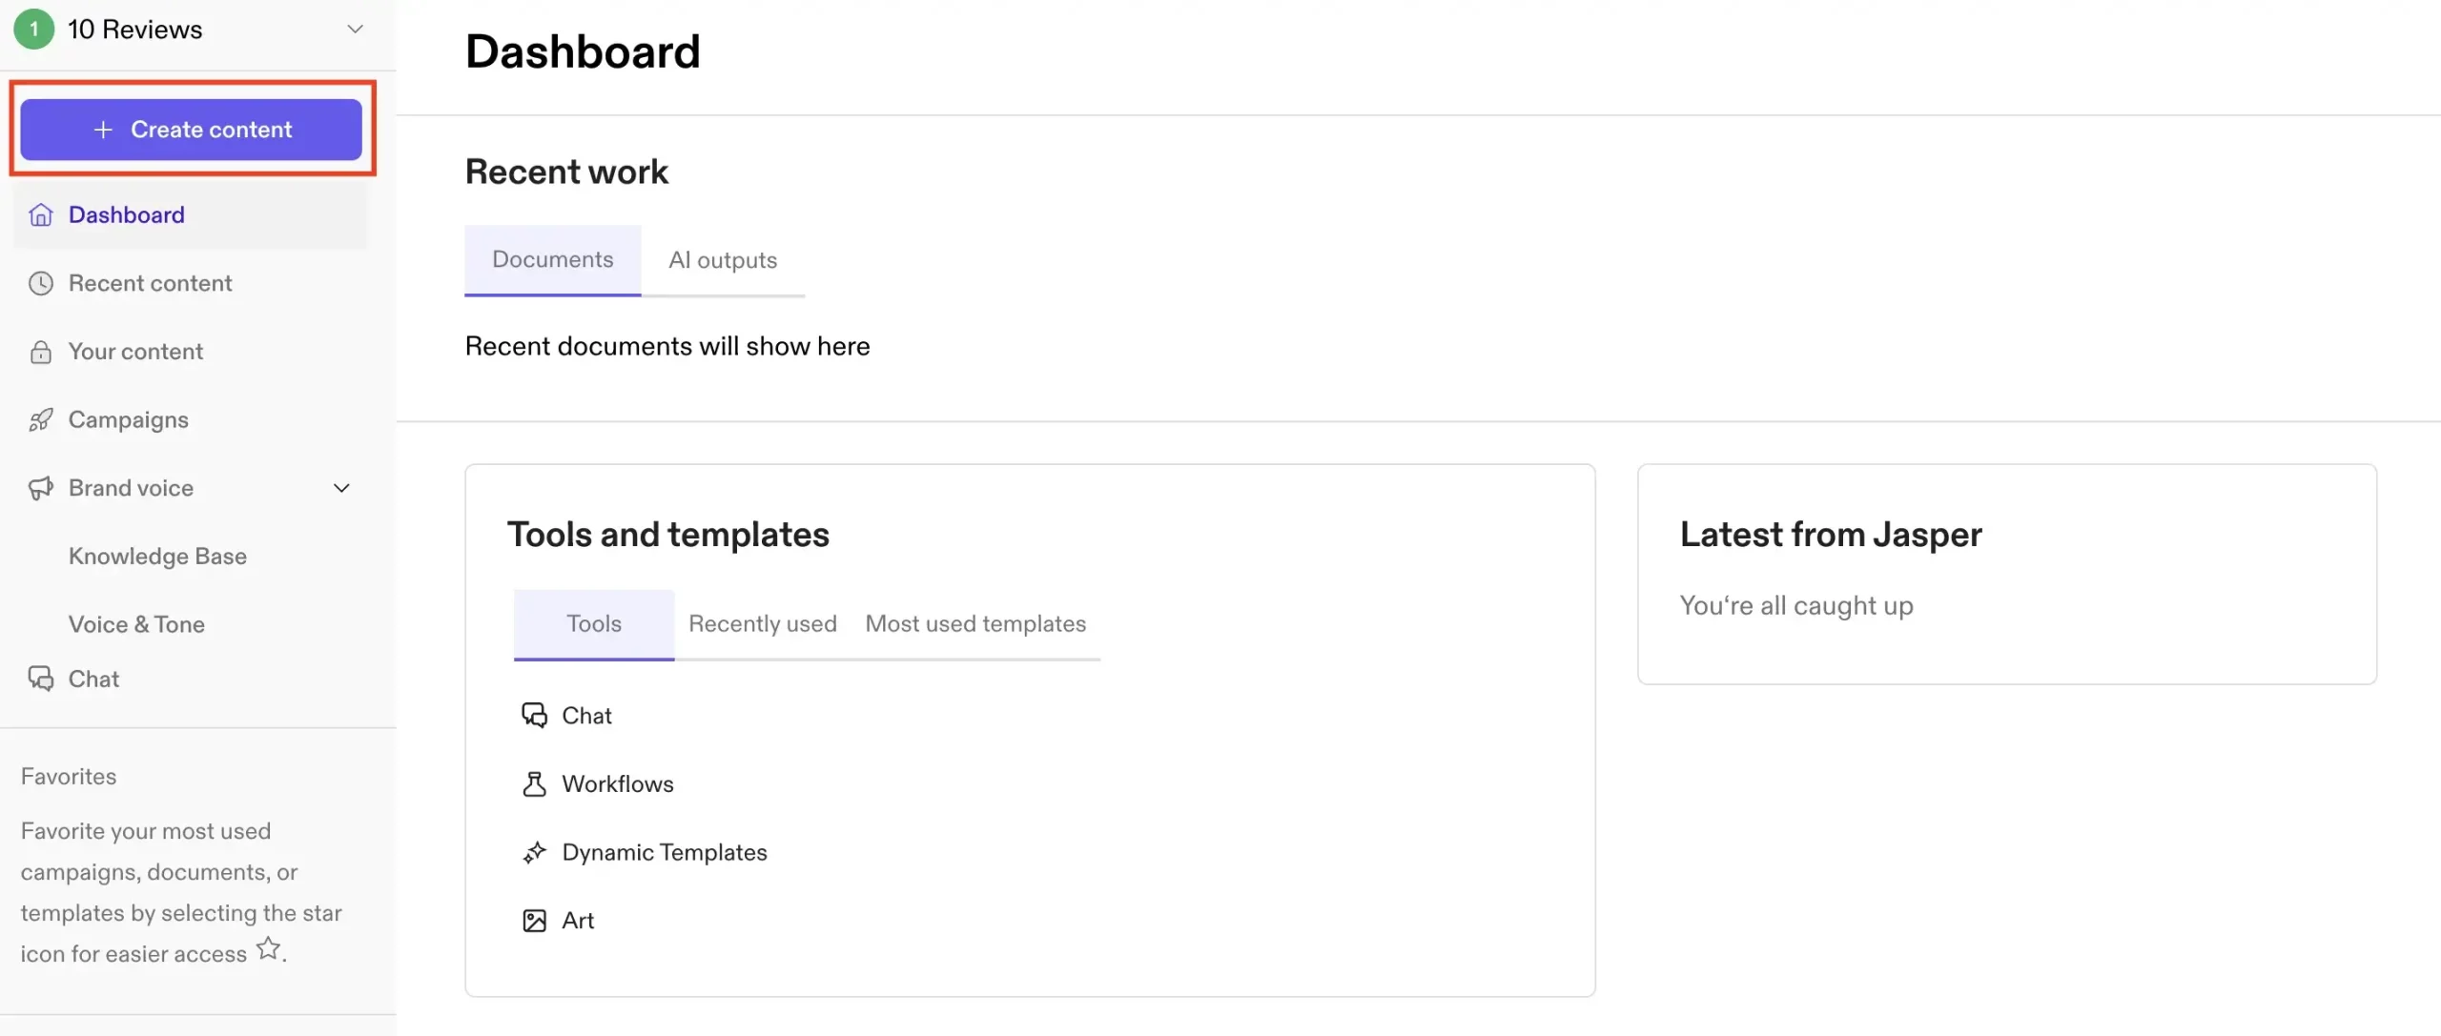The width and height of the screenshot is (2441, 1036).
Task: Click the Recent Content clock icon
Action: click(40, 285)
